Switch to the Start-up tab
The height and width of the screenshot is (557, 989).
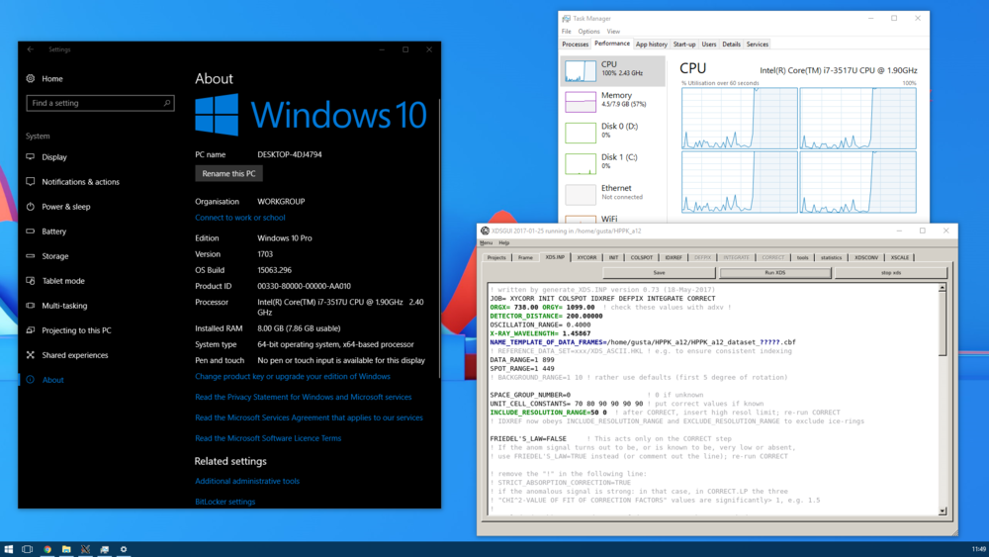[684, 45]
